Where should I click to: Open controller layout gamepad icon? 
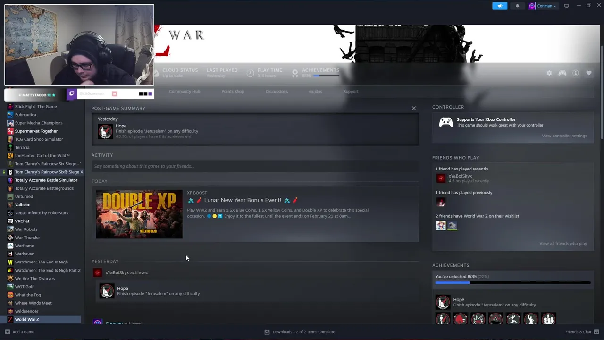[x=562, y=73]
